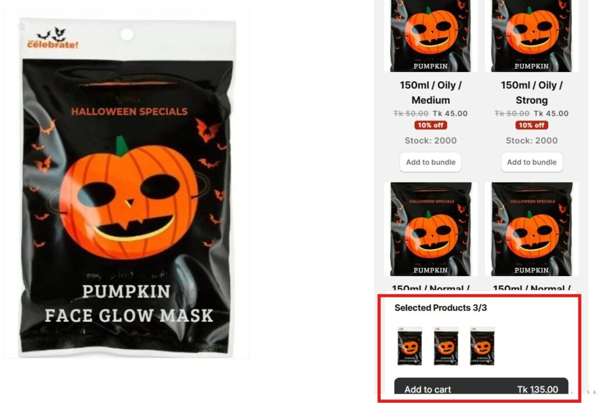599x403 pixels.
Task: Open the right 150ml / Normal variant image
Action: [x=532, y=229]
